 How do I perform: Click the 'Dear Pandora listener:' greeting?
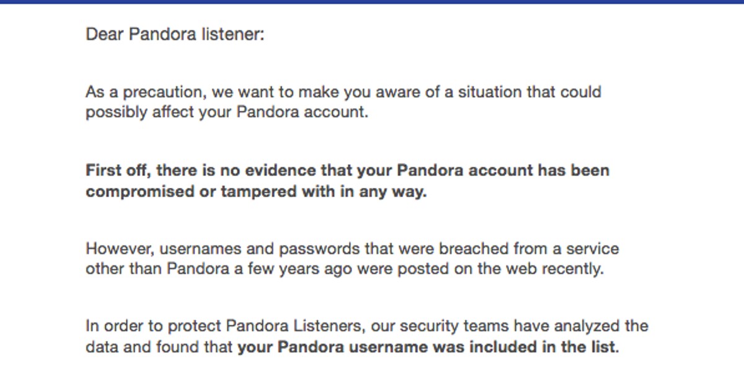click(x=175, y=33)
